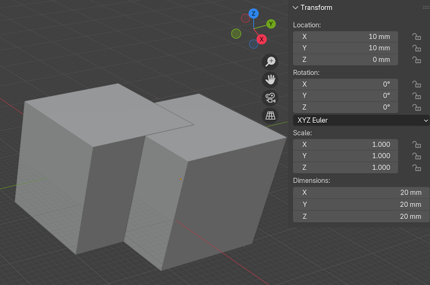This screenshot has width=430, height=285.
Task: Lock the Location X value
Action: point(416,36)
